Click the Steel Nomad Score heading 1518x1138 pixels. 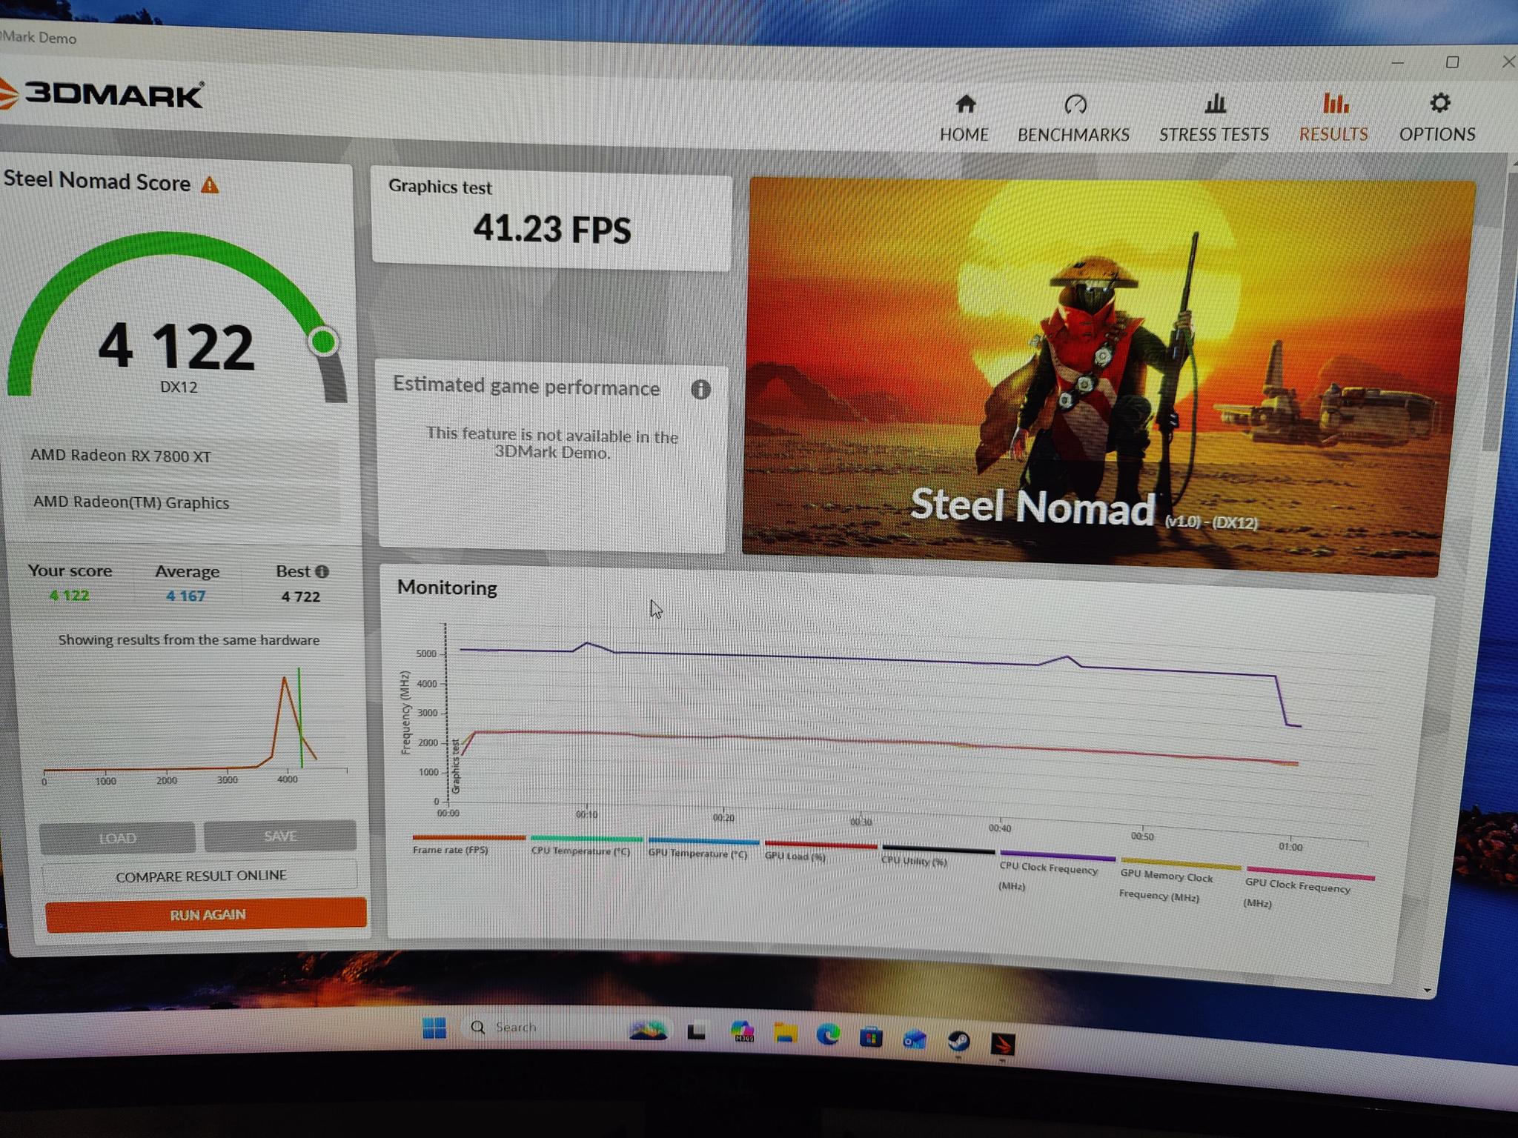[97, 182]
